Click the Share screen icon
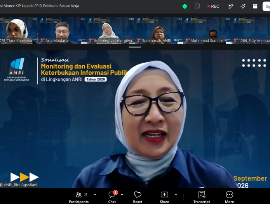 164,195
